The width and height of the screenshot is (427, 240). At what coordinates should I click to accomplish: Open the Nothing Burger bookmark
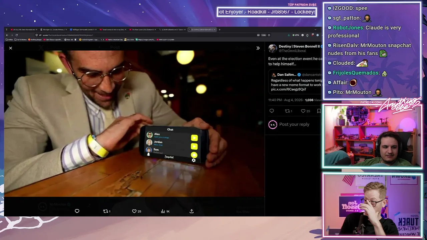[35, 40]
